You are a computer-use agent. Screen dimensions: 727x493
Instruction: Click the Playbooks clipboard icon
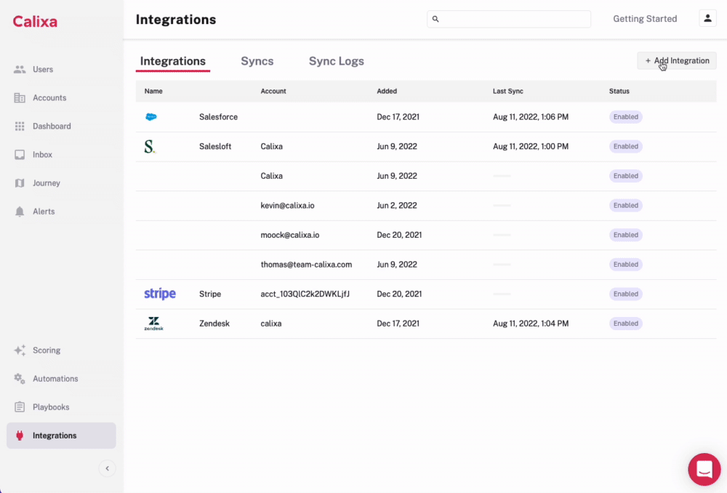coord(20,407)
